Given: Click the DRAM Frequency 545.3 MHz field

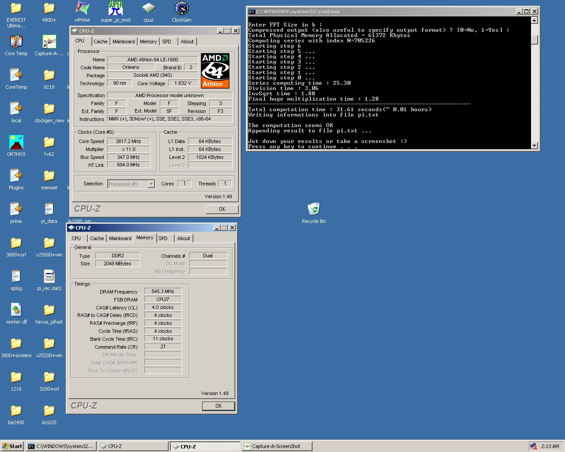Looking at the screenshot, I should [163, 292].
